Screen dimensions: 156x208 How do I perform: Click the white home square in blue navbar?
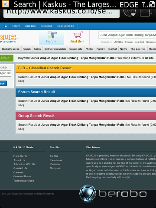[6, 26]
